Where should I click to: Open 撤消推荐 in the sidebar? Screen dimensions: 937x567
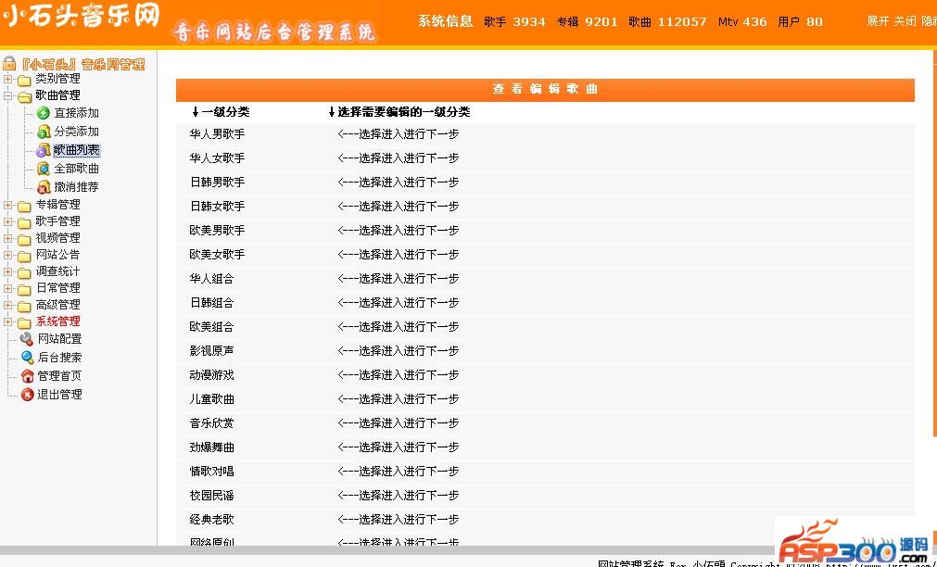pos(77,187)
